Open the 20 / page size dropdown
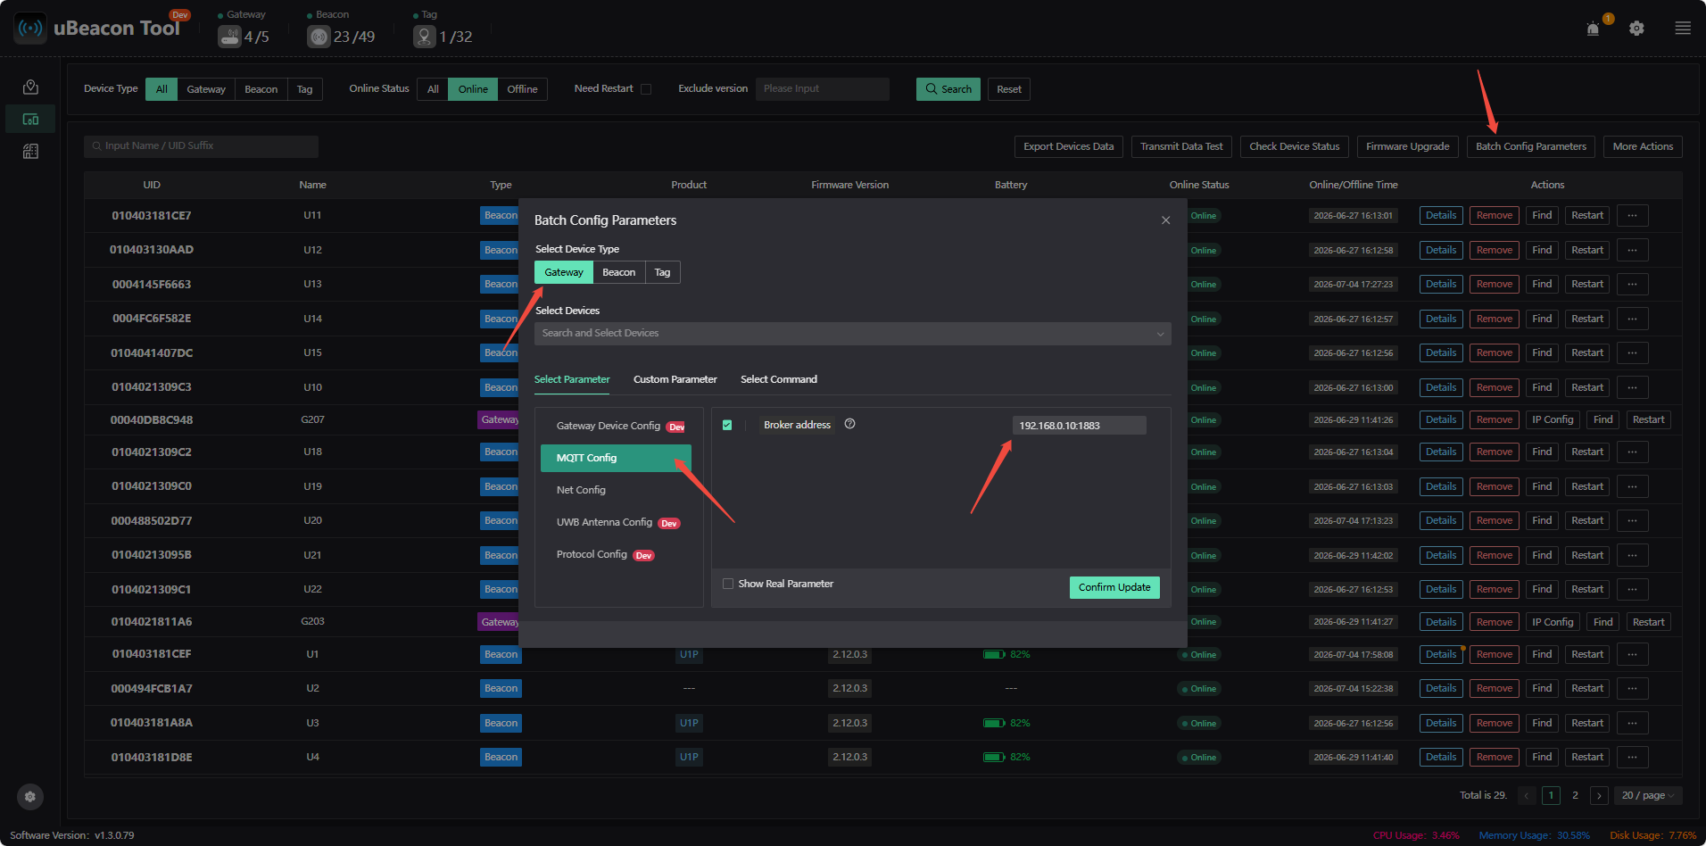The width and height of the screenshot is (1706, 846). click(x=1647, y=795)
